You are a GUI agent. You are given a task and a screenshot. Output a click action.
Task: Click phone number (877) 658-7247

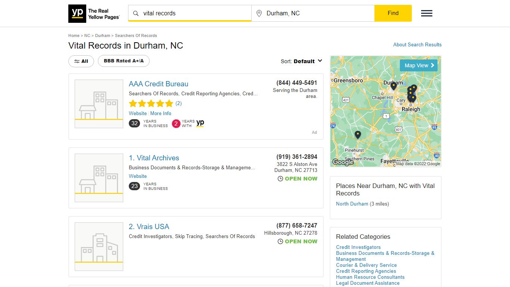297,225
